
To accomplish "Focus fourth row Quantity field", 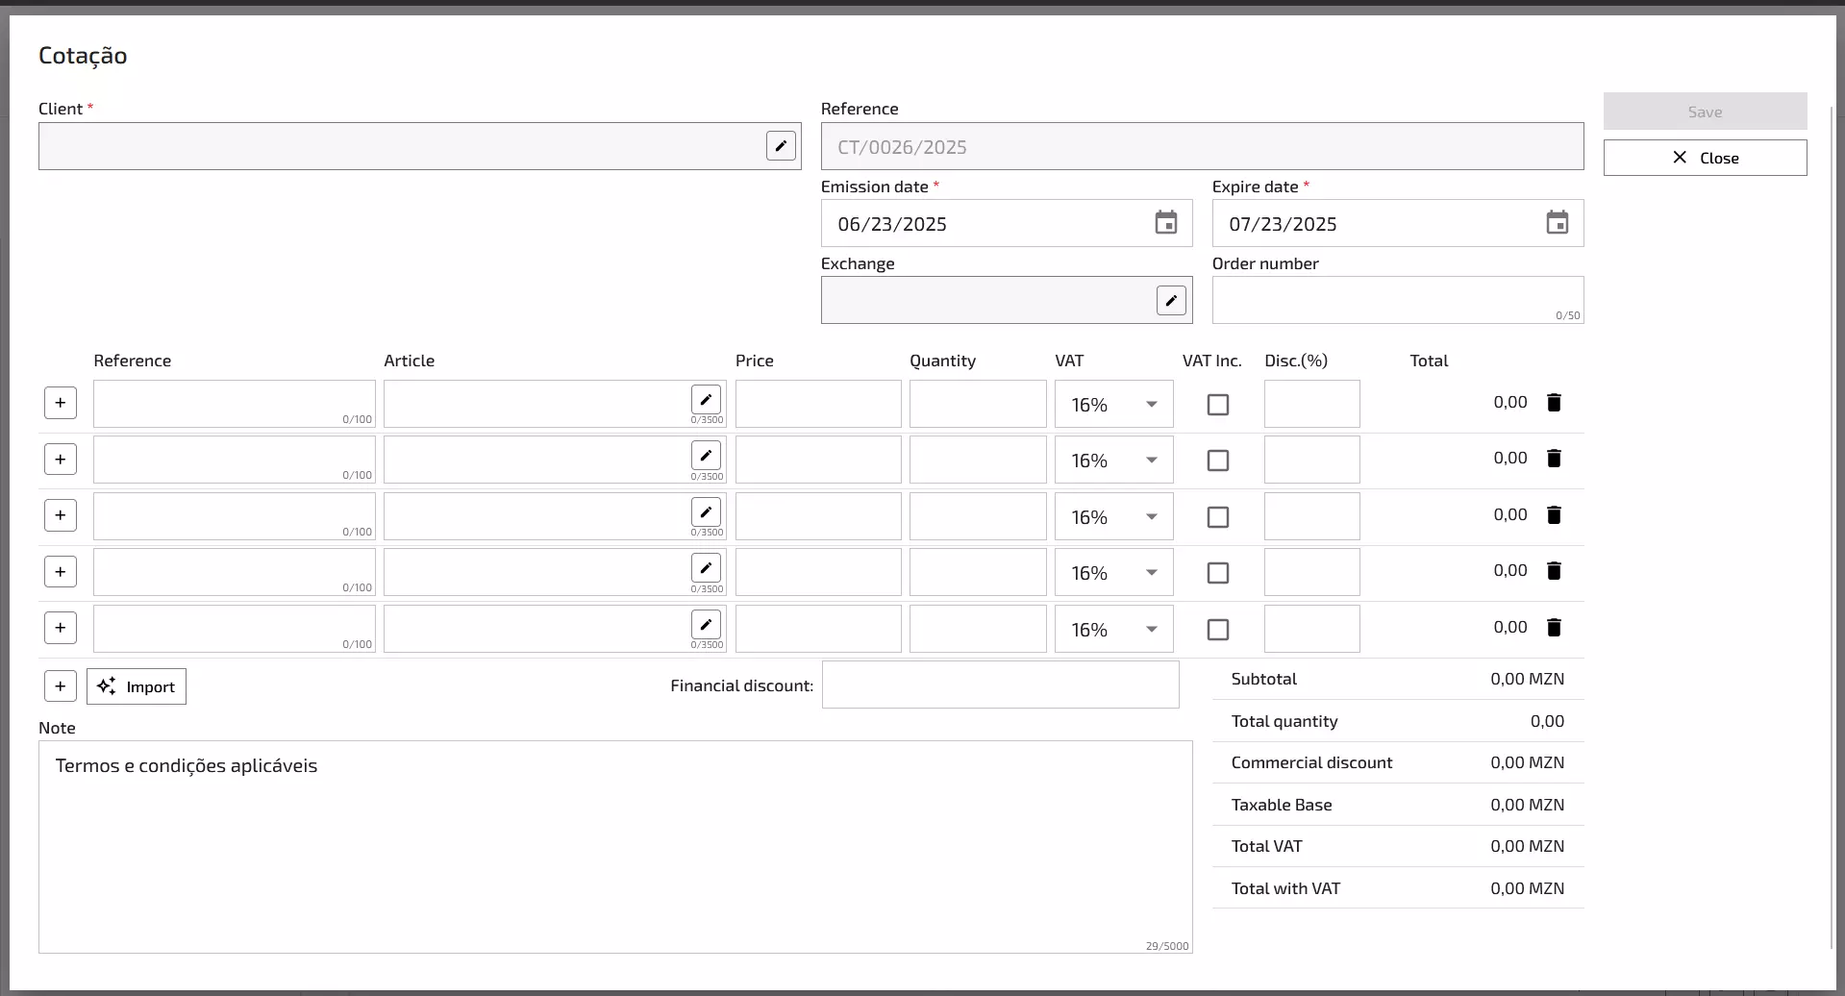I will [x=978, y=572].
